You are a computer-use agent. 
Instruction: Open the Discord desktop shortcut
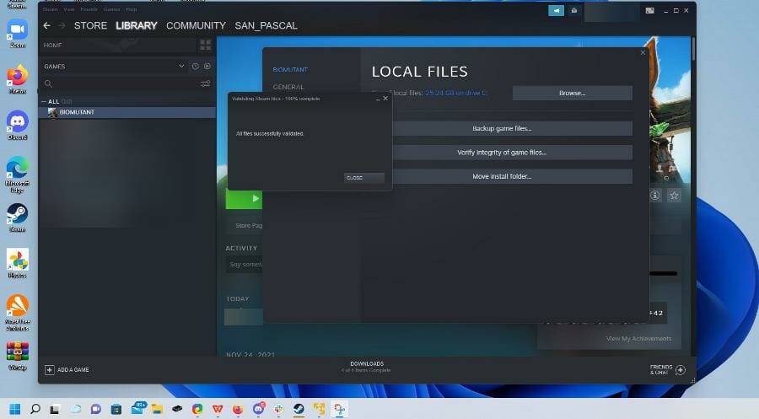18,126
